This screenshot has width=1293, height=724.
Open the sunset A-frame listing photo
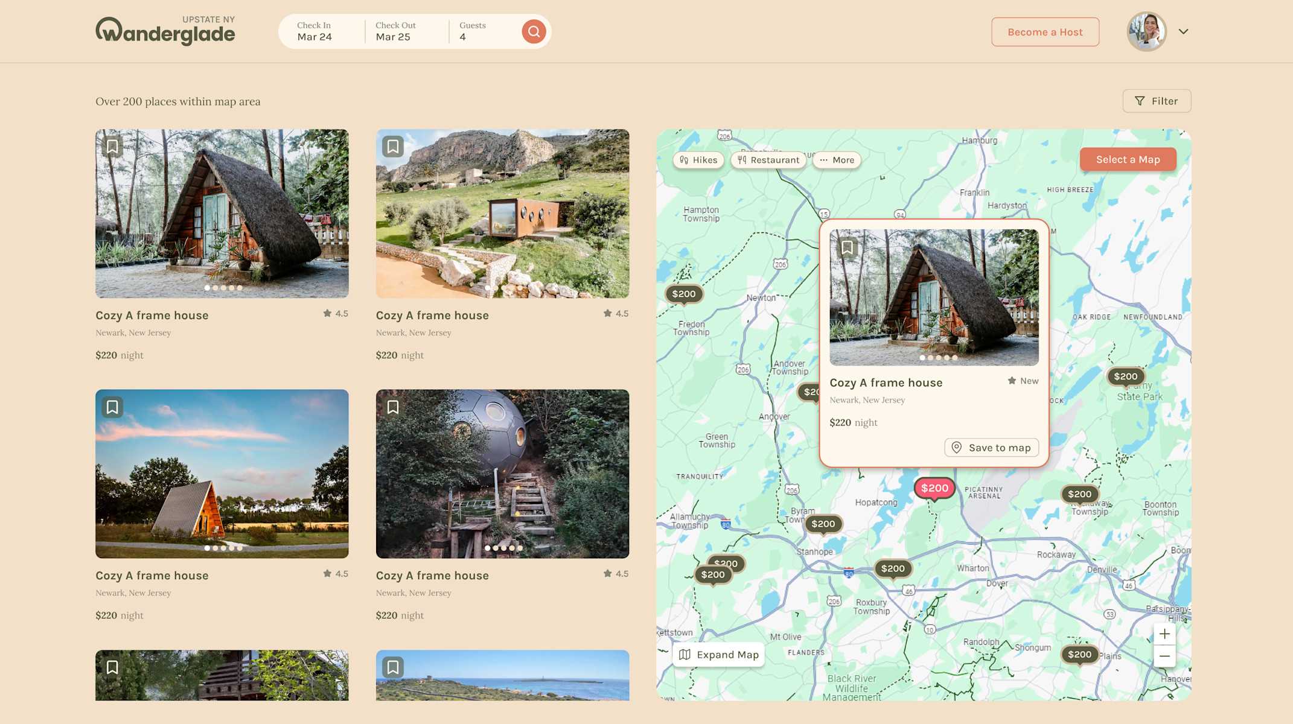(x=222, y=474)
